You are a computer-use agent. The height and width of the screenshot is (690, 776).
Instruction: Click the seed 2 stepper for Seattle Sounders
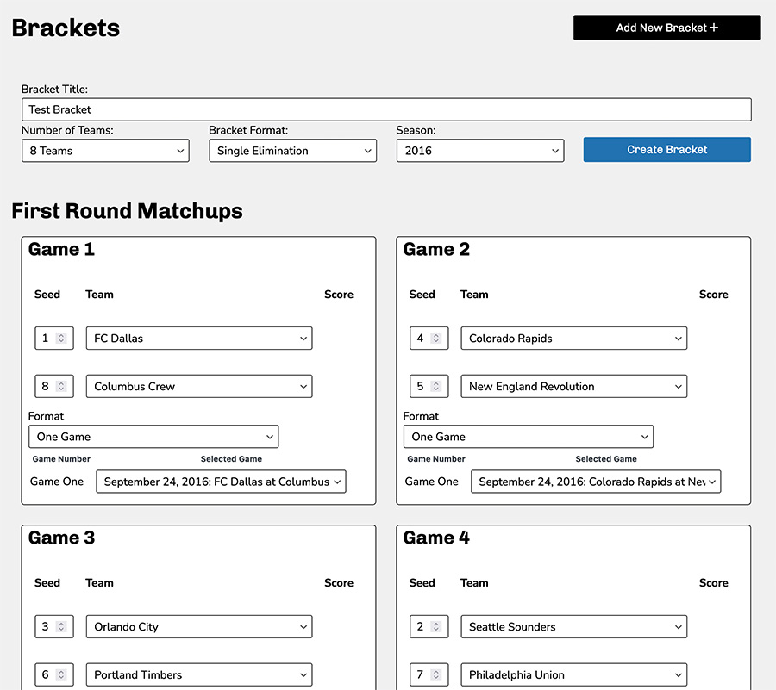436,627
